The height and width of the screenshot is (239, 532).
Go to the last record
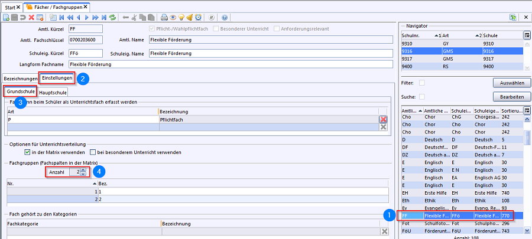tap(104, 17)
